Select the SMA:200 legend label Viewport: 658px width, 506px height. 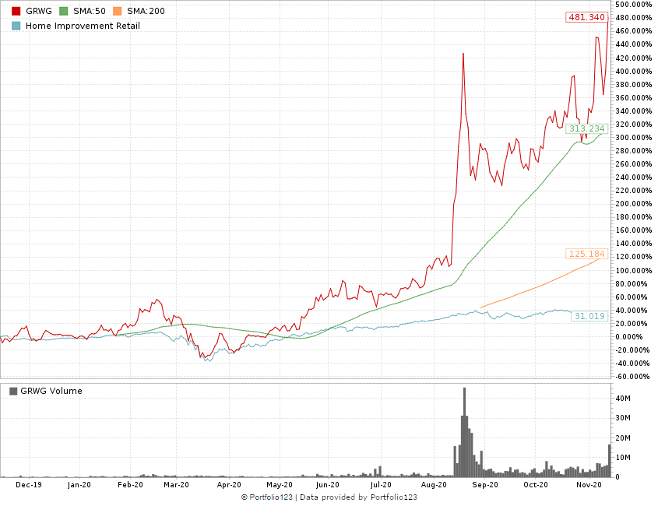146,12
